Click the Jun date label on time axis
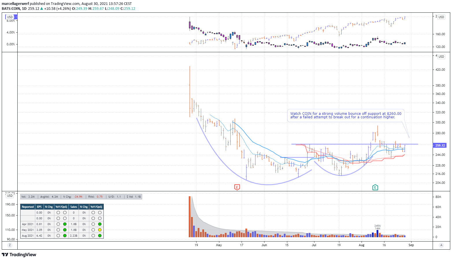 [264, 245]
